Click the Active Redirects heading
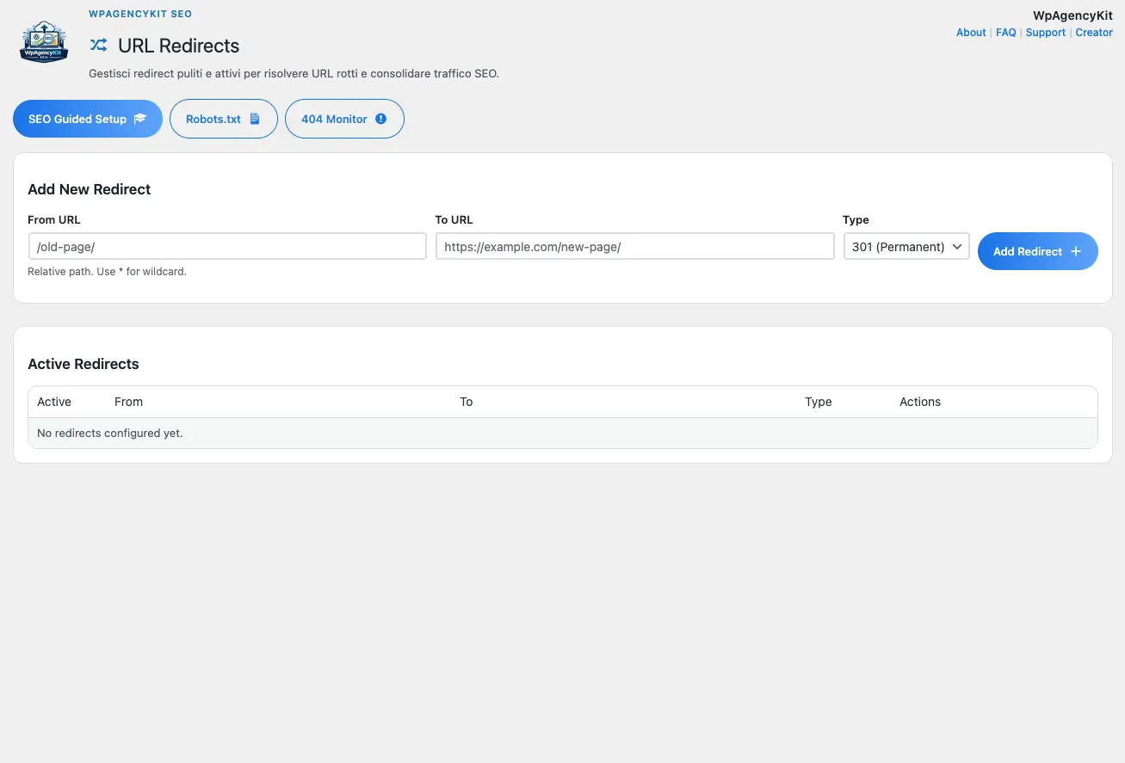Viewport: 1125px width, 763px height. click(83, 364)
